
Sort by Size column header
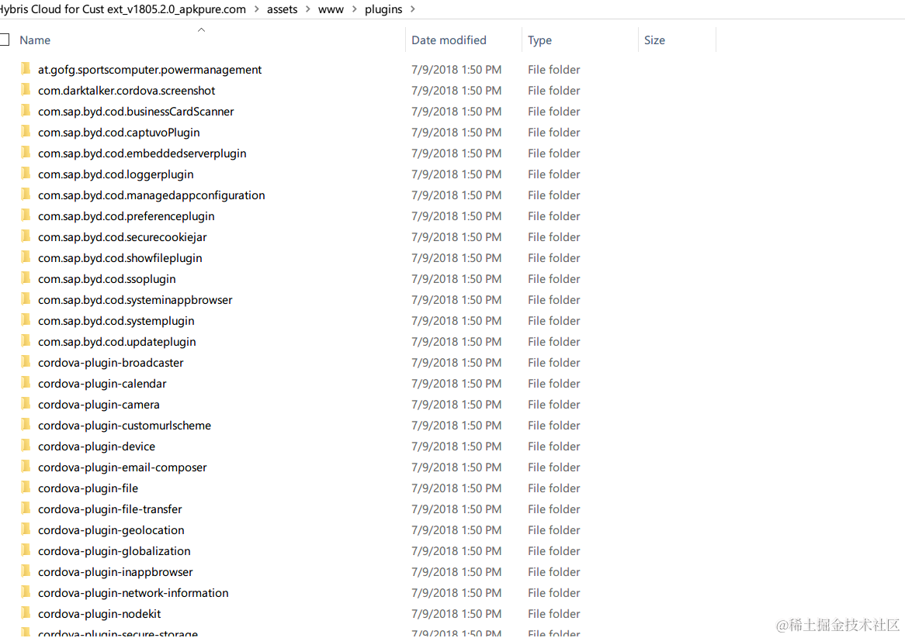(654, 40)
